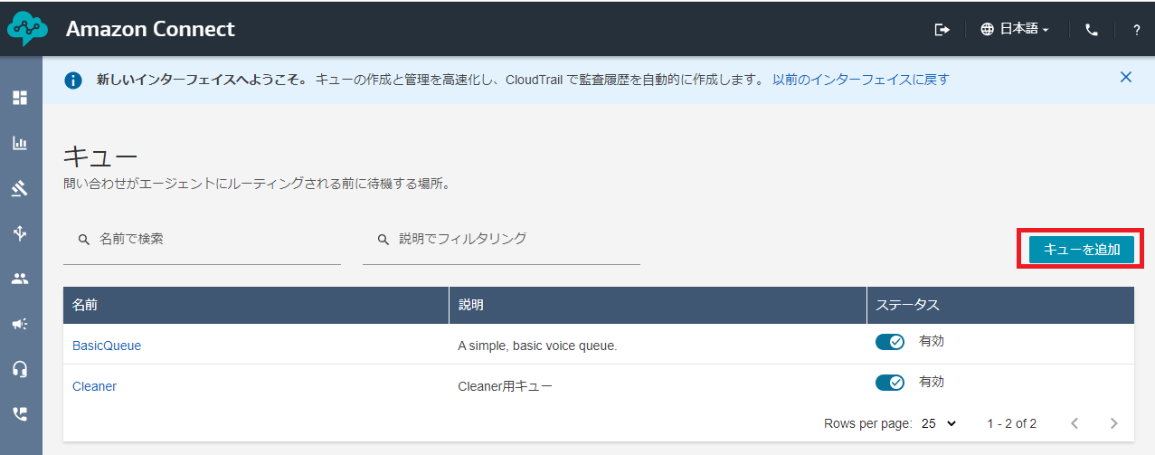Dismiss the welcome banner with X
The image size is (1155, 455).
[x=1126, y=77]
